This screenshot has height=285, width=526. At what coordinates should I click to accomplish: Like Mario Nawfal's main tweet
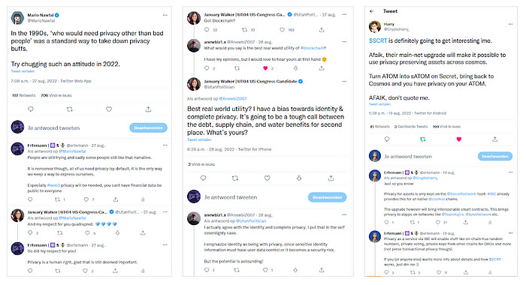pos(109,109)
